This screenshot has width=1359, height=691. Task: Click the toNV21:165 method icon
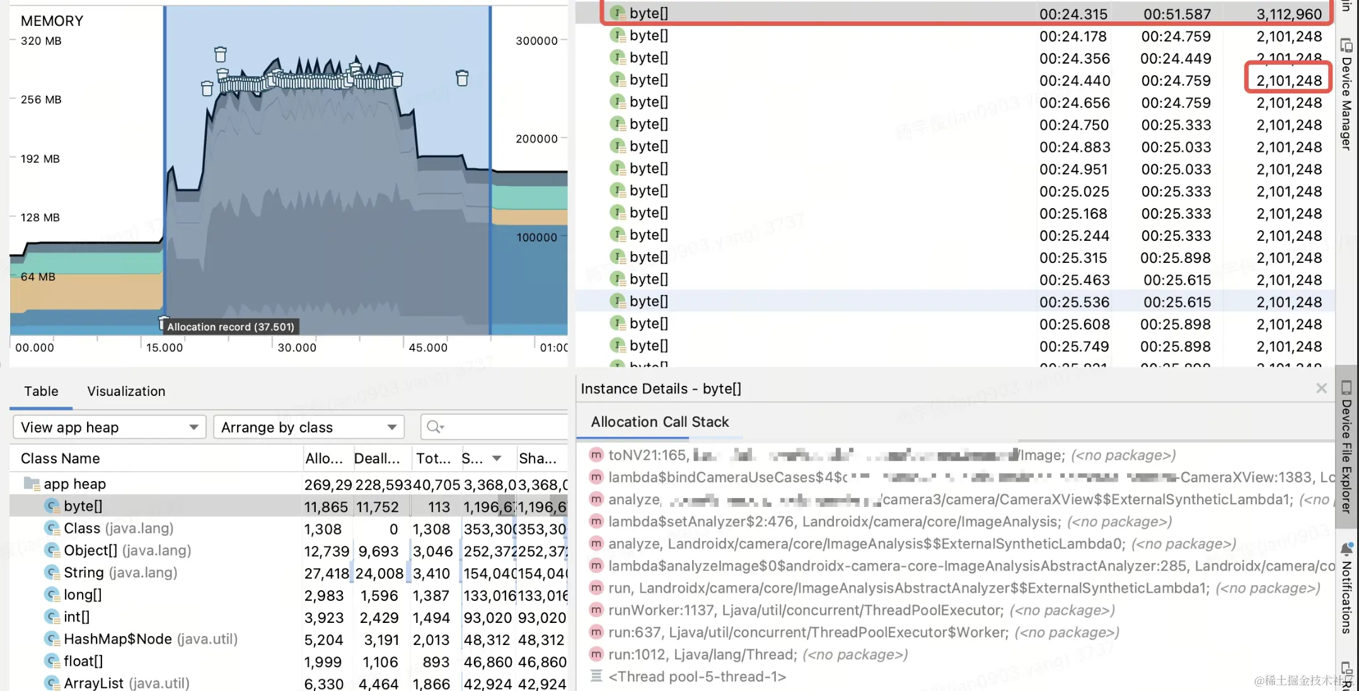tap(596, 455)
